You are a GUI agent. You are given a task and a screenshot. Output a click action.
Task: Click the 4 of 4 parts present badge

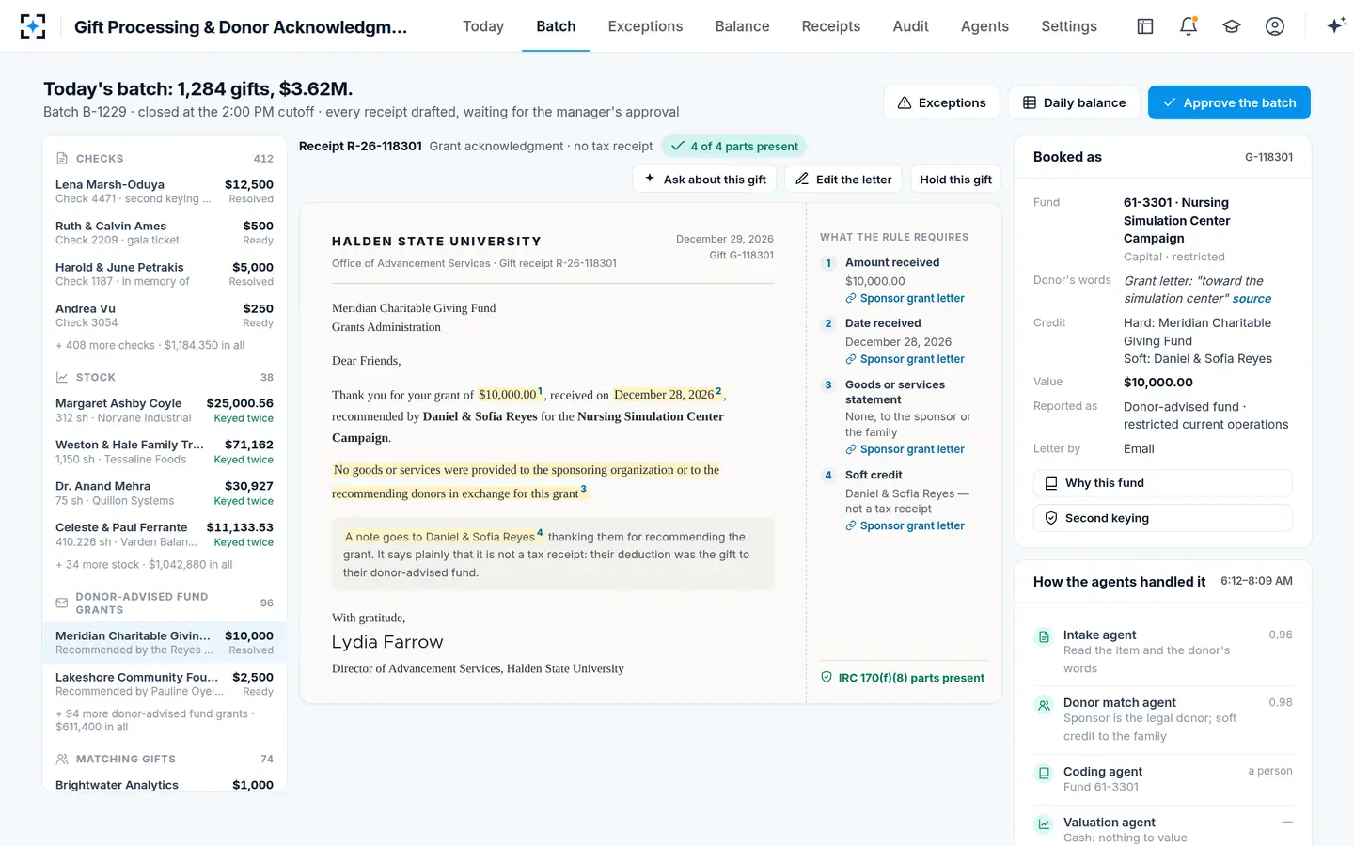734,147
